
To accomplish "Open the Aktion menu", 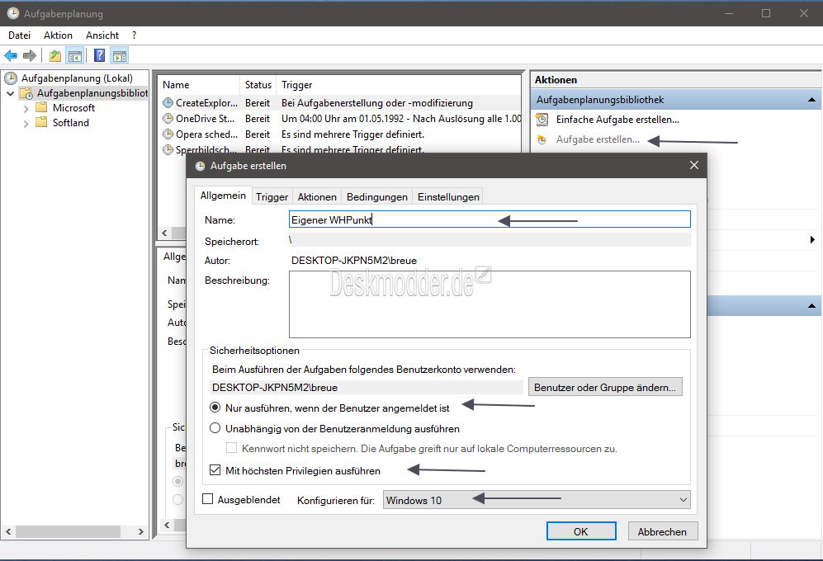I will tap(59, 35).
